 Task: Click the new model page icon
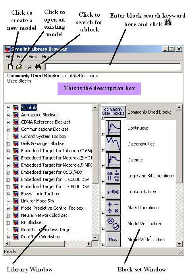click(11, 67)
